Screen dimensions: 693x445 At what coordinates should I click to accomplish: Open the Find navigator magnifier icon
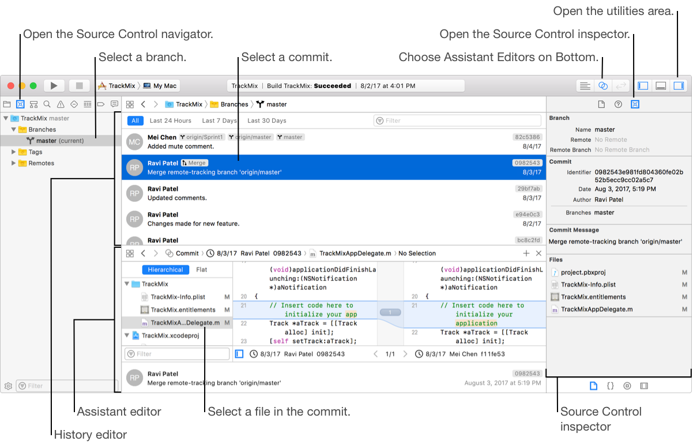[x=47, y=104]
